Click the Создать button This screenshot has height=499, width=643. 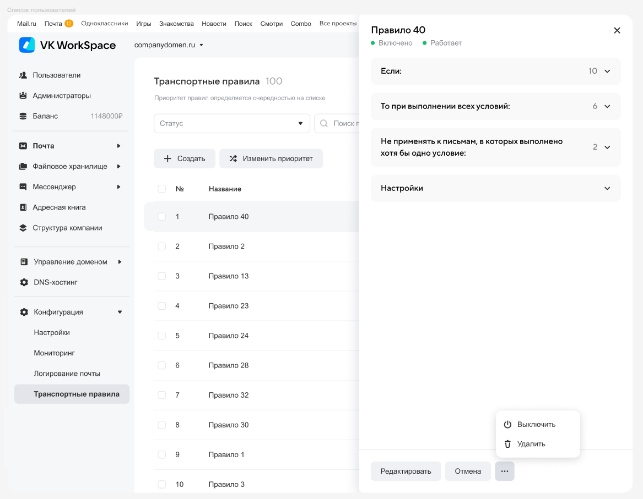[185, 158]
